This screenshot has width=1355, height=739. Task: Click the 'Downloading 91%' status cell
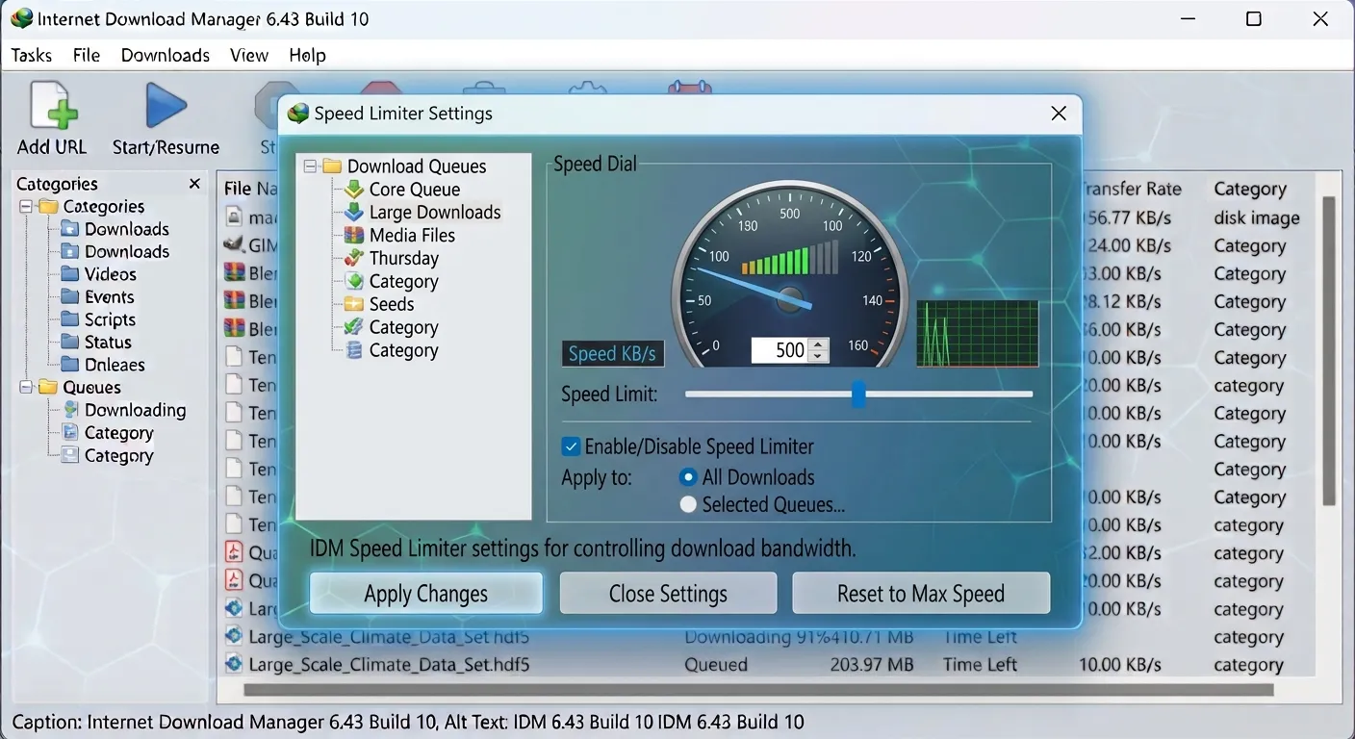point(757,636)
